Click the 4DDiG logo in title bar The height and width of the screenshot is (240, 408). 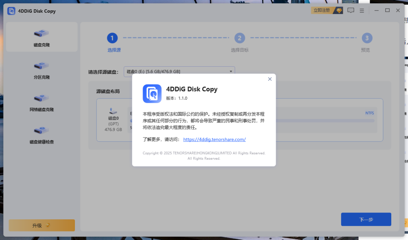(12, 11)
